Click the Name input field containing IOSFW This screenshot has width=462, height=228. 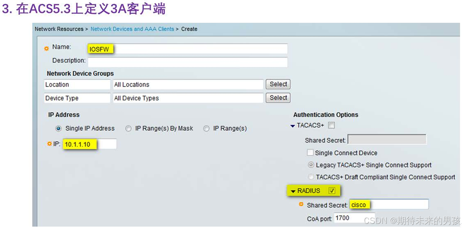tap(187, 49)
